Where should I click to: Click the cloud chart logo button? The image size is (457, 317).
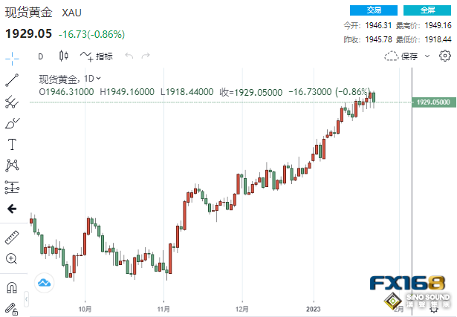point(45,283)
